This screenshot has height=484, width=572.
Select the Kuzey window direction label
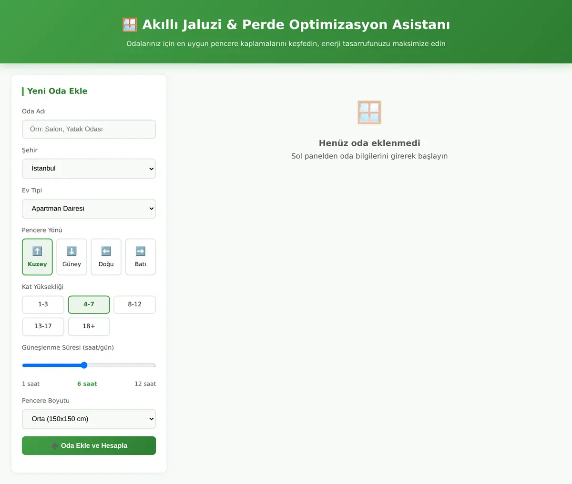(37, 264)
